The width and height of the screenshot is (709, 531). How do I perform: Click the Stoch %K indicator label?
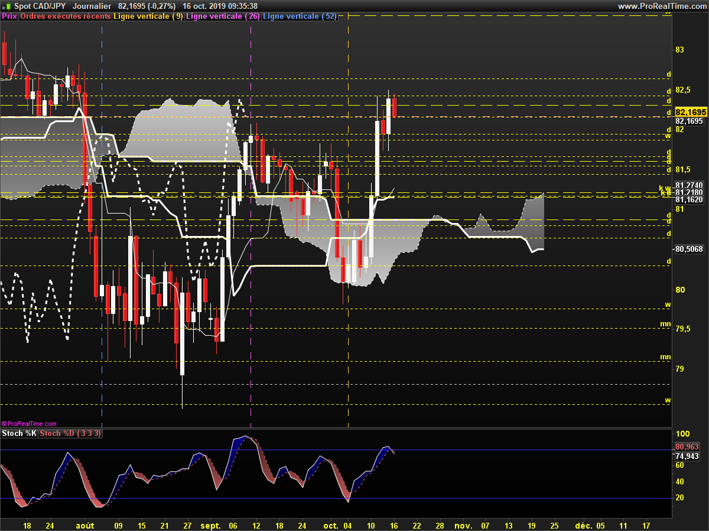coord(19,434)
